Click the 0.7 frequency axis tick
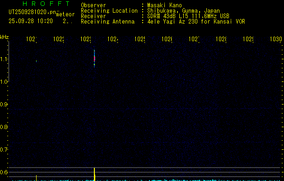284x181 pixels. click(4, 149)
